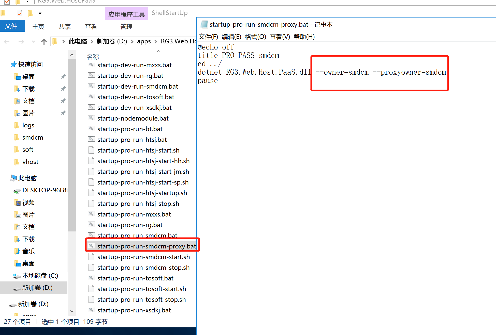
Task: Go up one folder level
Action: pos(44,42)
